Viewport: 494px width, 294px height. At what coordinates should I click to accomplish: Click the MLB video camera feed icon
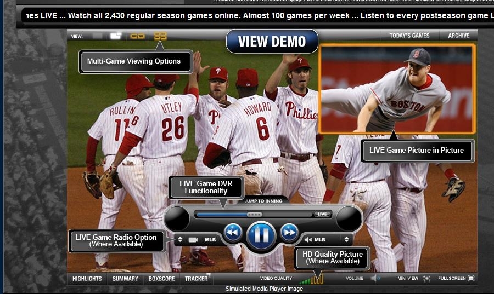point(193,240)
